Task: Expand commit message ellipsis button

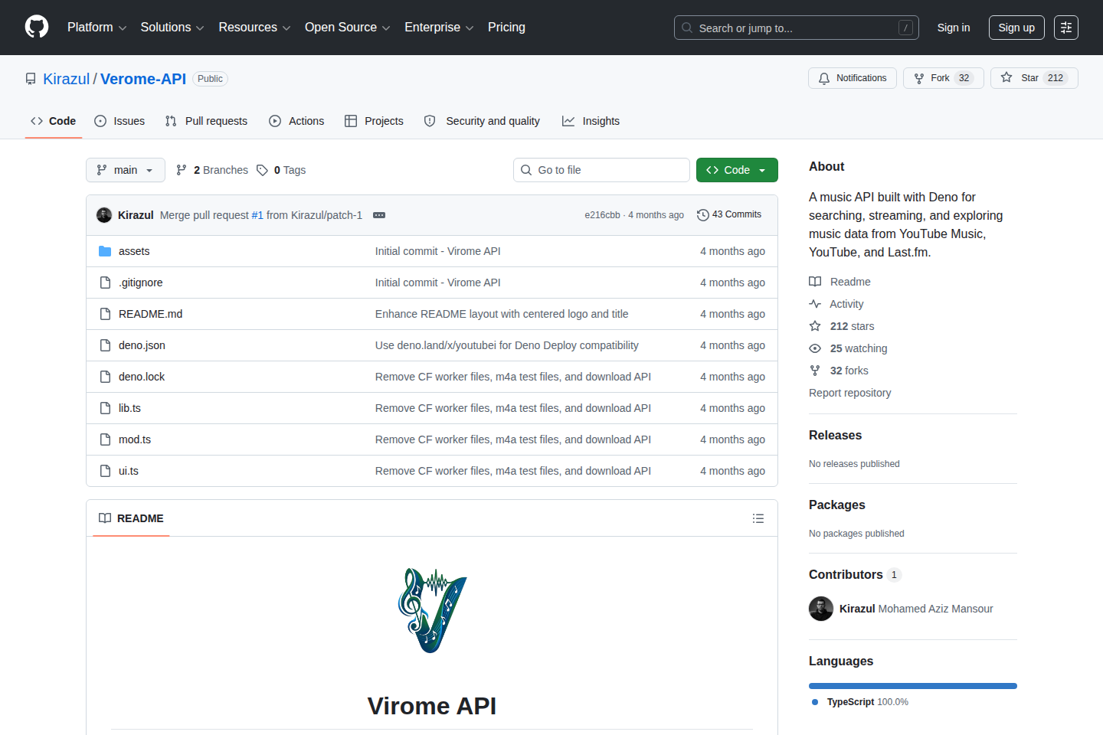Action: coord(379,215)
